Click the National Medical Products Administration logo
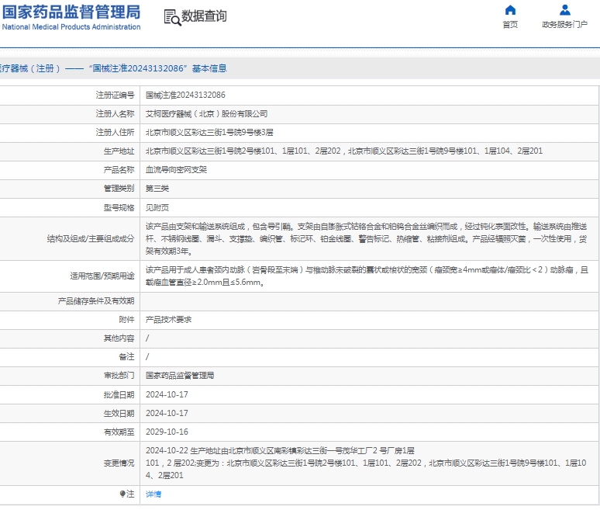600x510 pixels. click(71, 18)
